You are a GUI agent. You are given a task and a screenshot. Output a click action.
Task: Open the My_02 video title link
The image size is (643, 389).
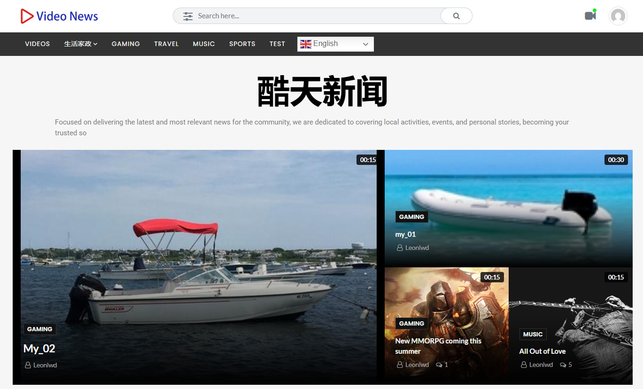pos(39,349)
